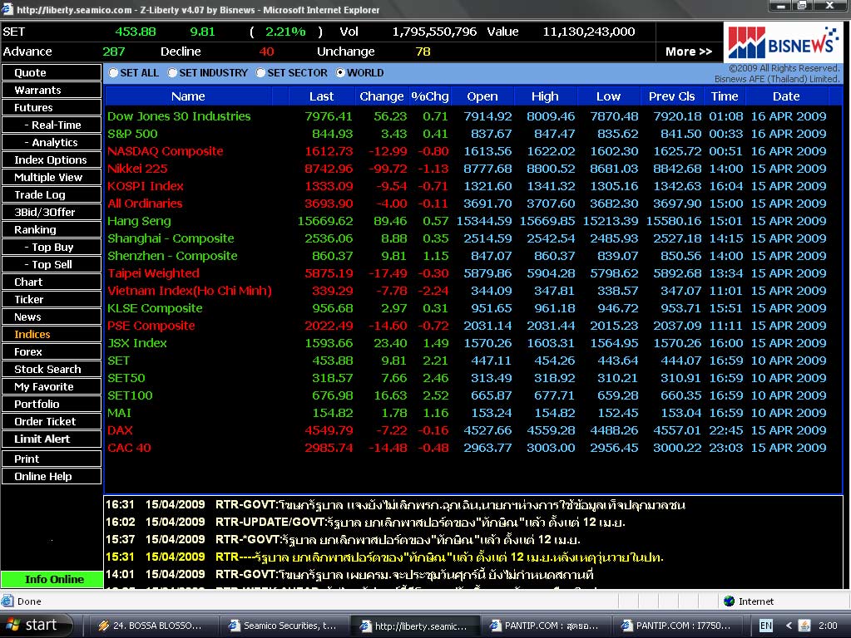Open the Forex page
Viewport: 851px width, 638px height.
(52, 351)
